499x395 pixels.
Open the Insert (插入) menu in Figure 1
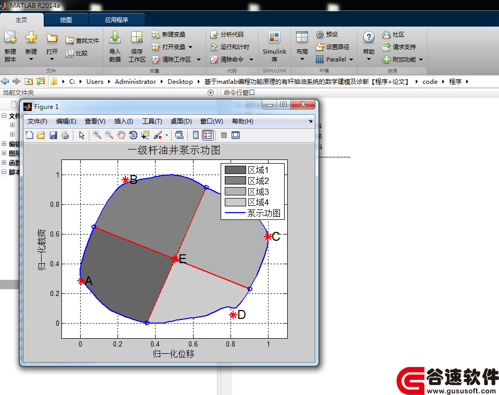[x=123, y=121]
